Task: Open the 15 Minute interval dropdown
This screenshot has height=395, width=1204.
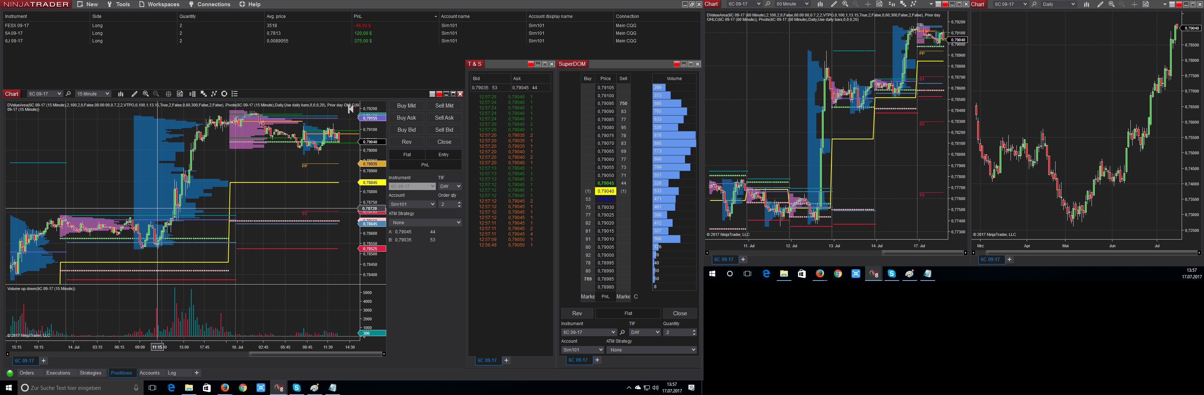Action: click(93, 94)
